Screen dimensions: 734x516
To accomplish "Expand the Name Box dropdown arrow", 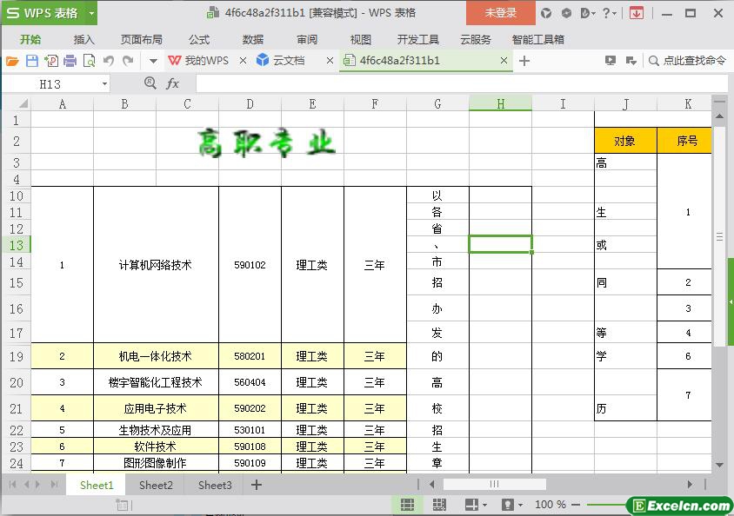I will [x=104, y=83].
